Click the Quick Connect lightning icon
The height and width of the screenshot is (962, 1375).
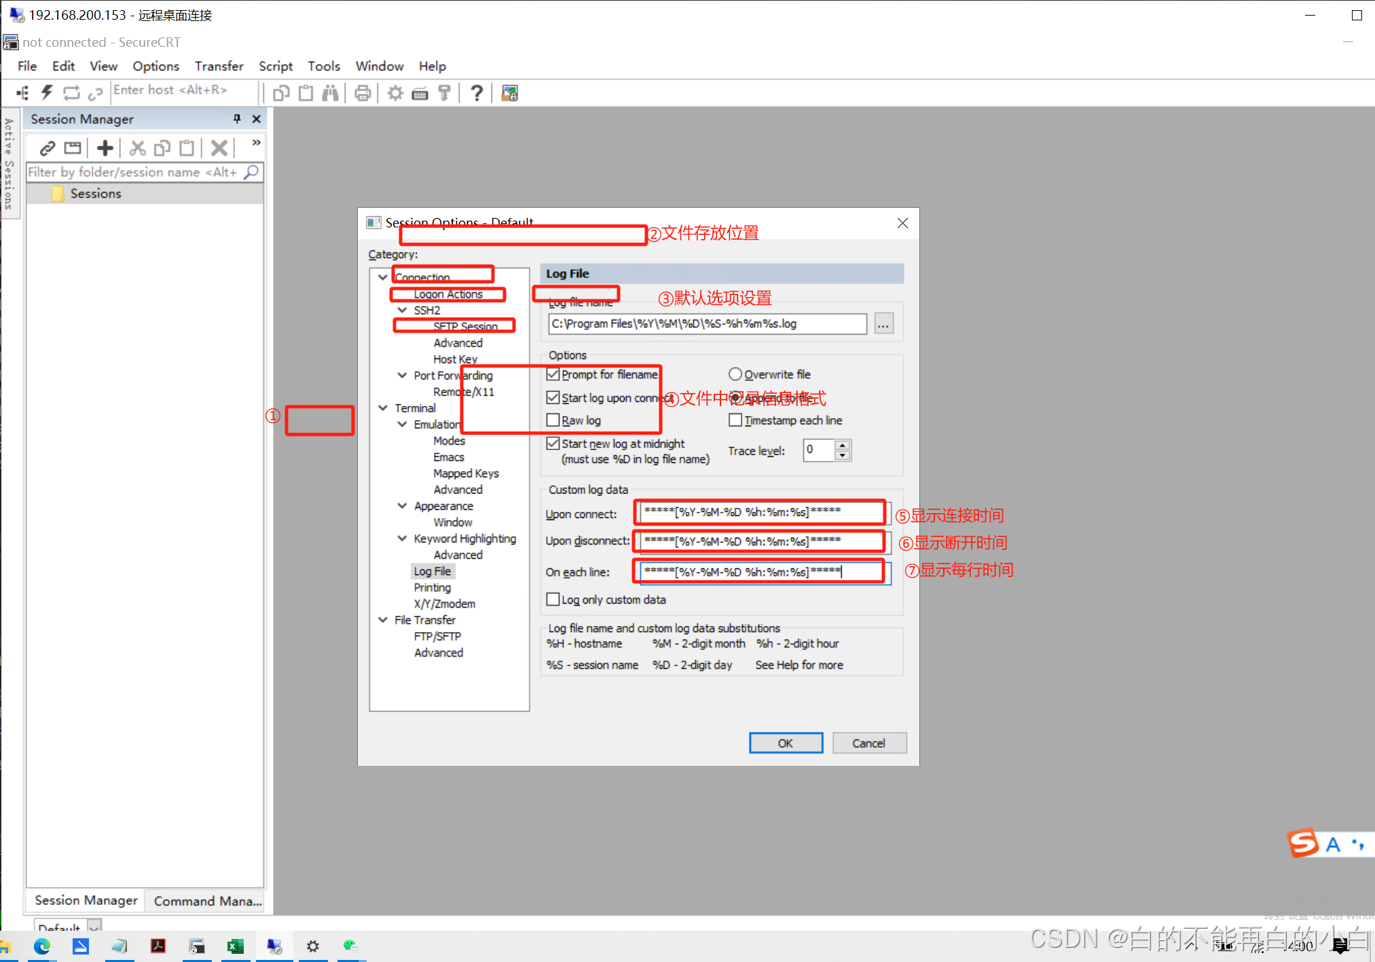tap(47, 92)
